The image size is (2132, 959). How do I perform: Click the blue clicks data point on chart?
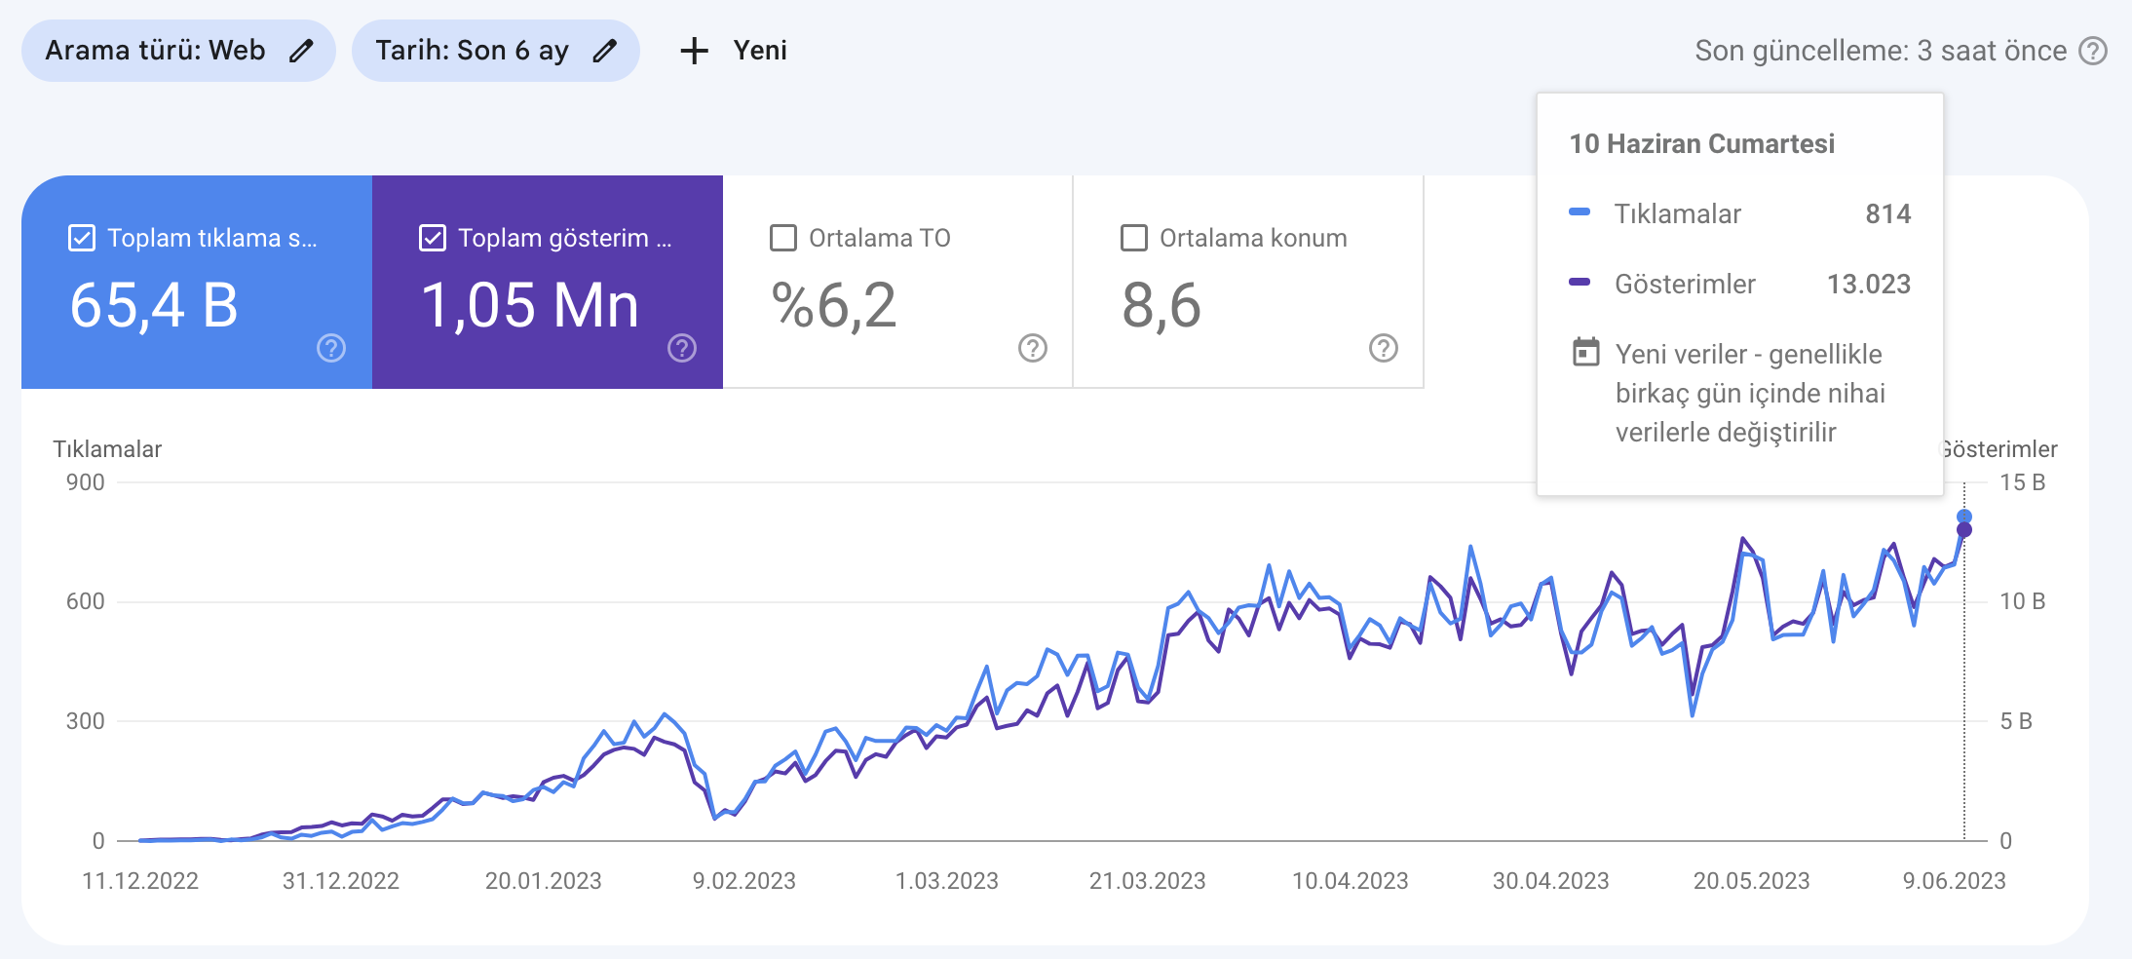click(x=1964, y=517)
